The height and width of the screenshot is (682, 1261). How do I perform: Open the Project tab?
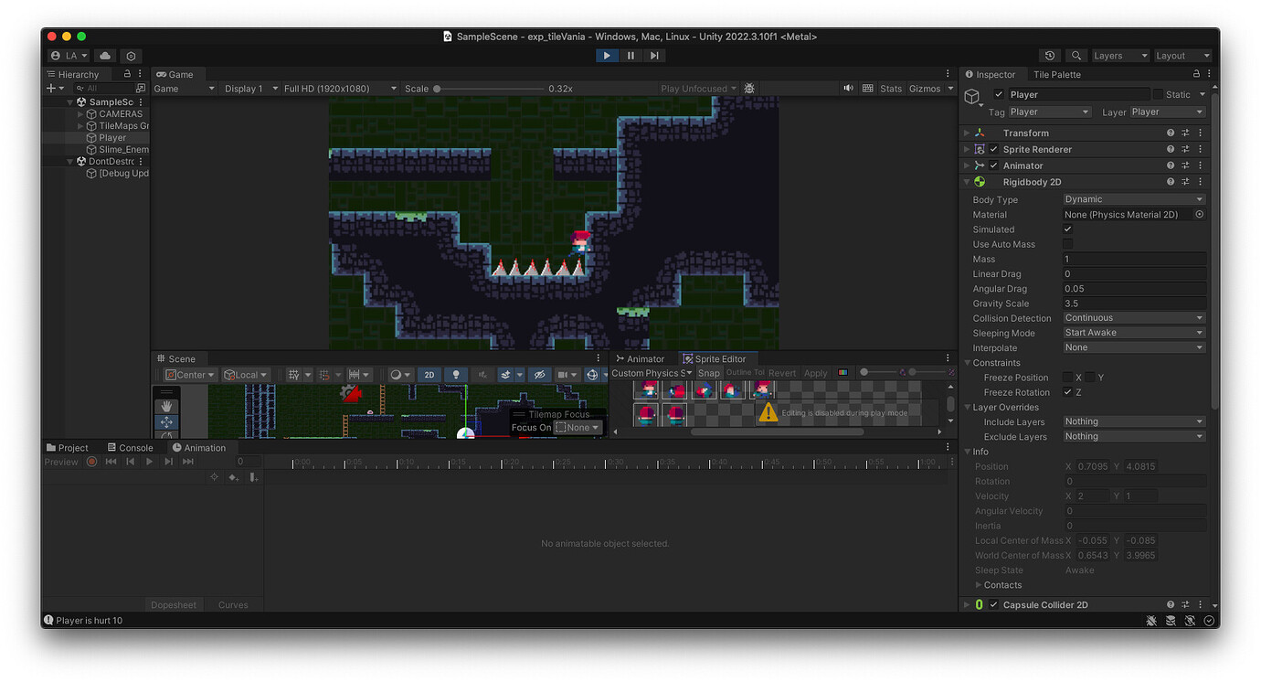click(68, 448)
